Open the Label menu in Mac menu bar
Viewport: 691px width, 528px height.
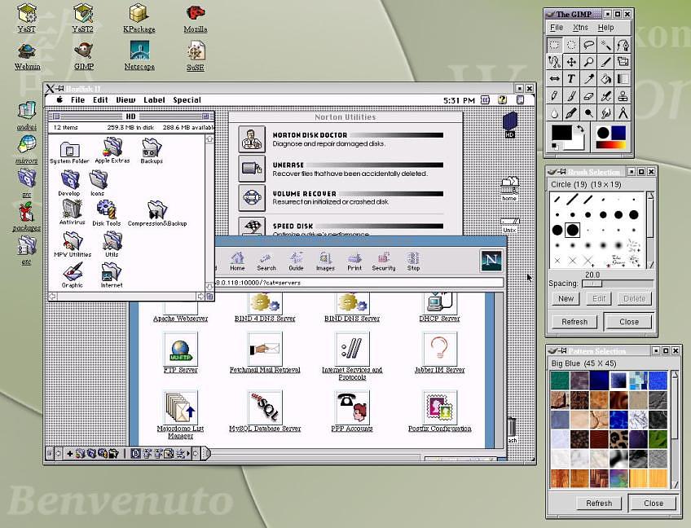coord(154,100)
